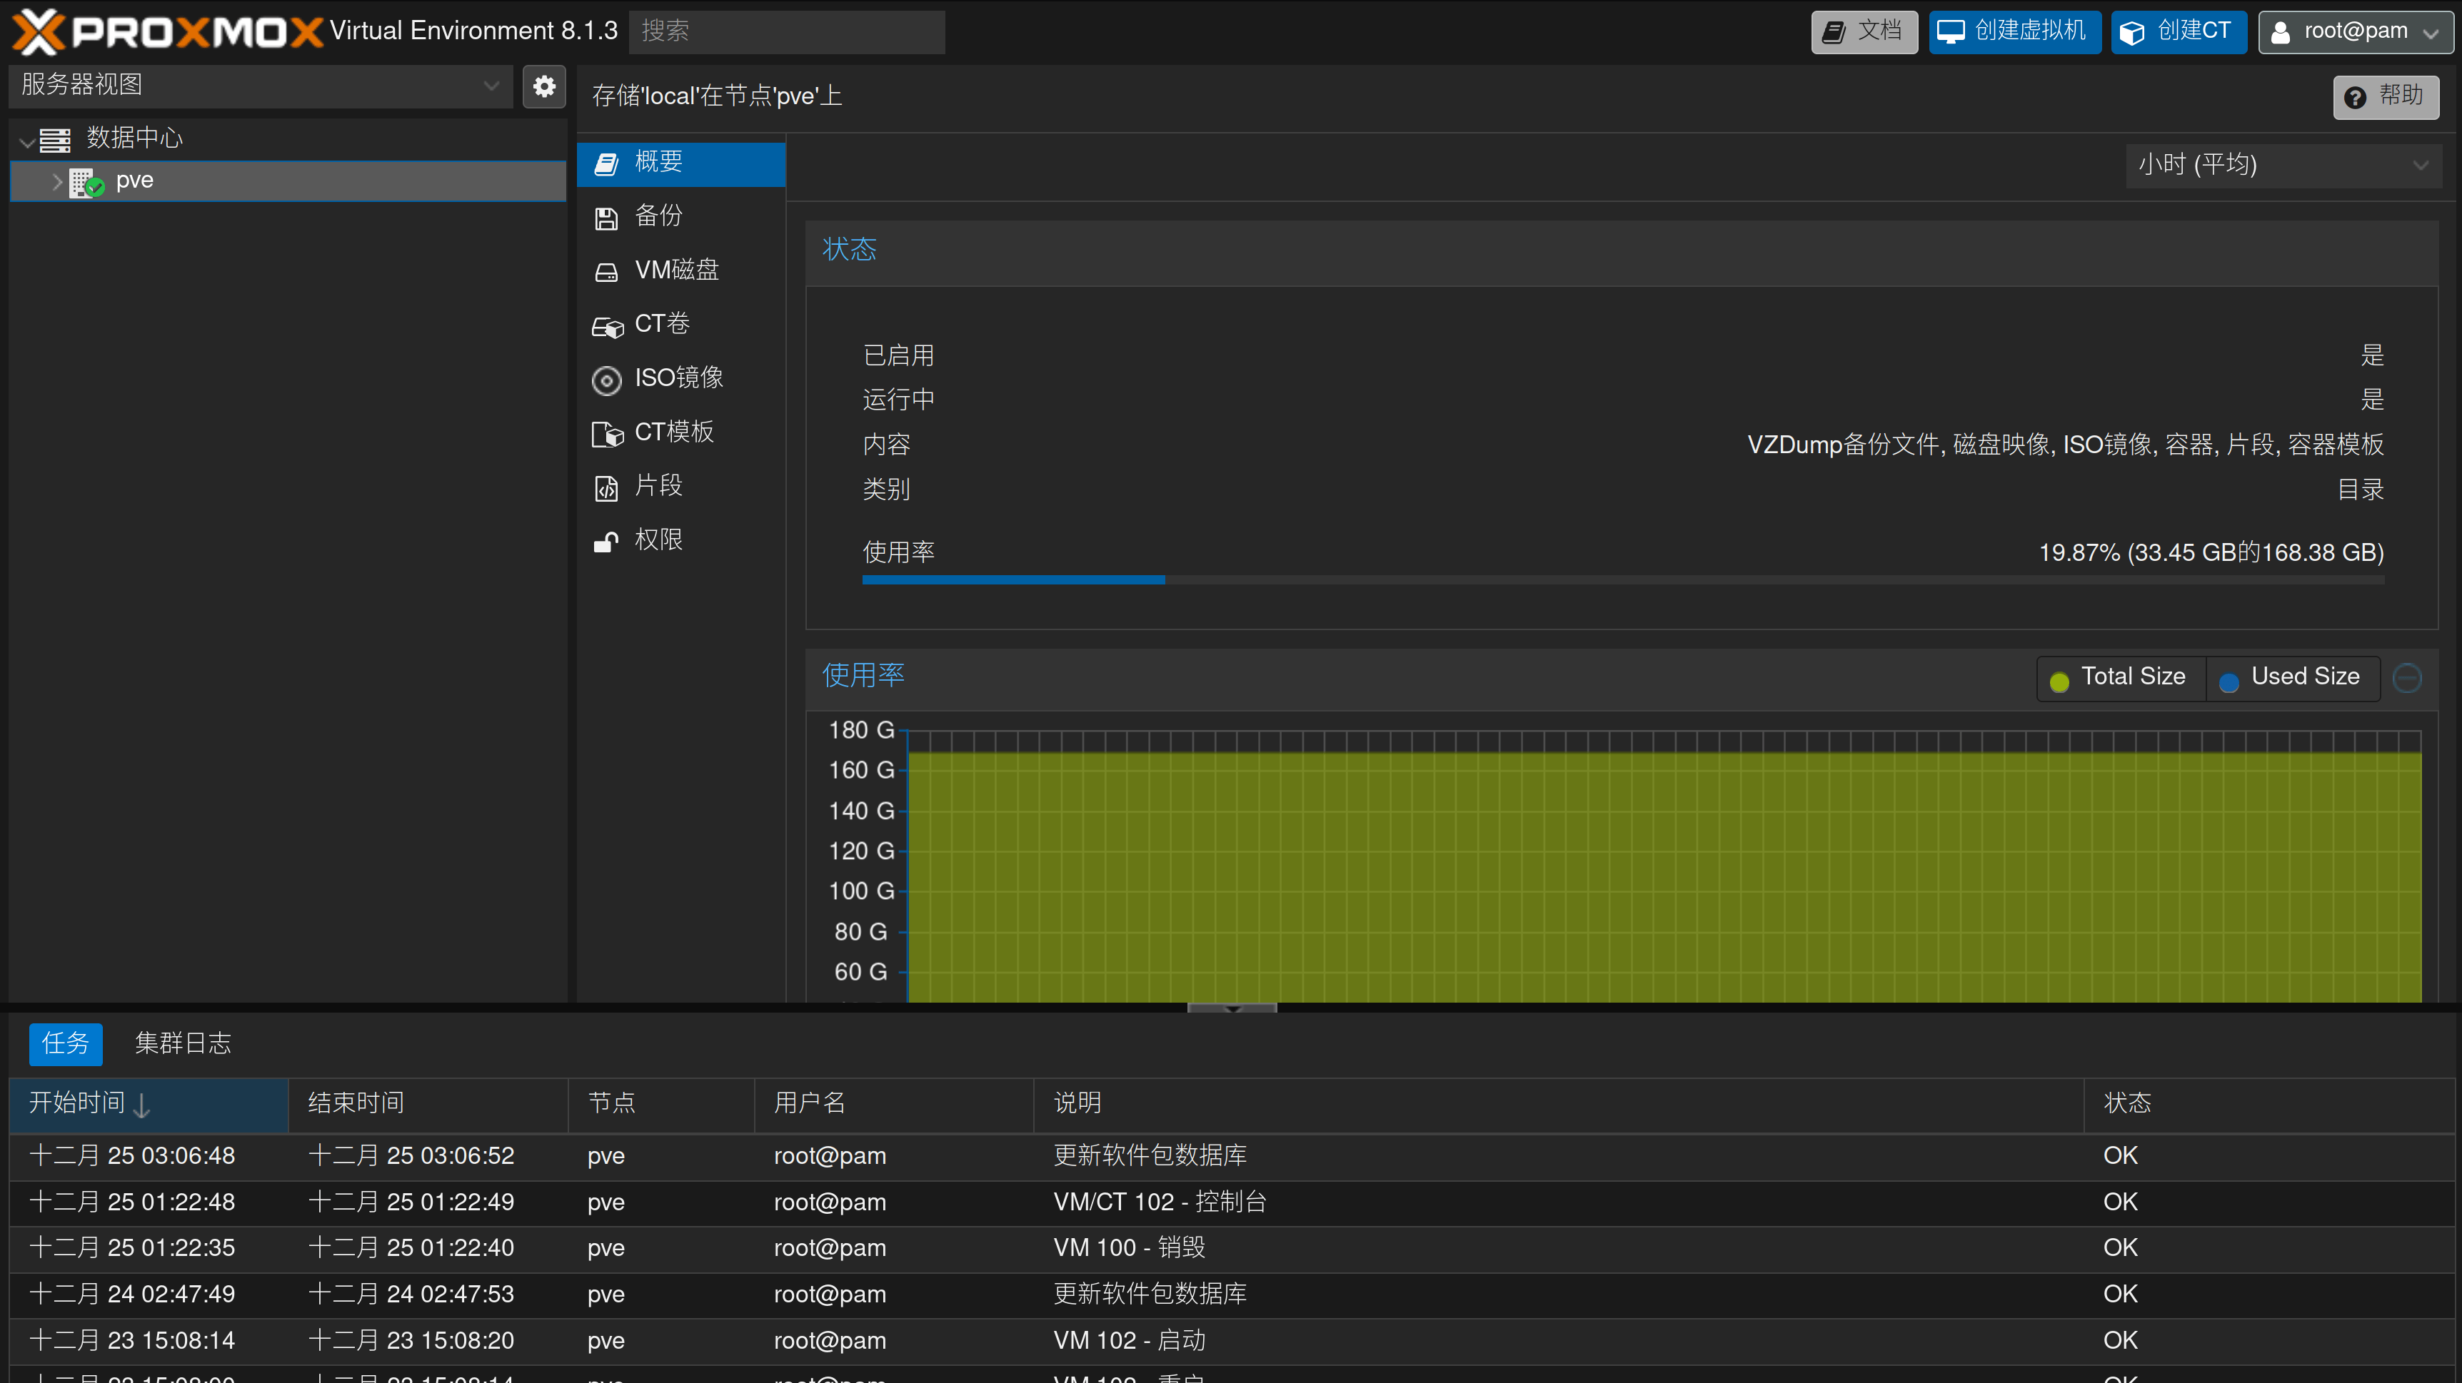This screenshot has width=2462, height=1383.
Task: Click the 使用率 chart panel title
Action: [863, 677]
